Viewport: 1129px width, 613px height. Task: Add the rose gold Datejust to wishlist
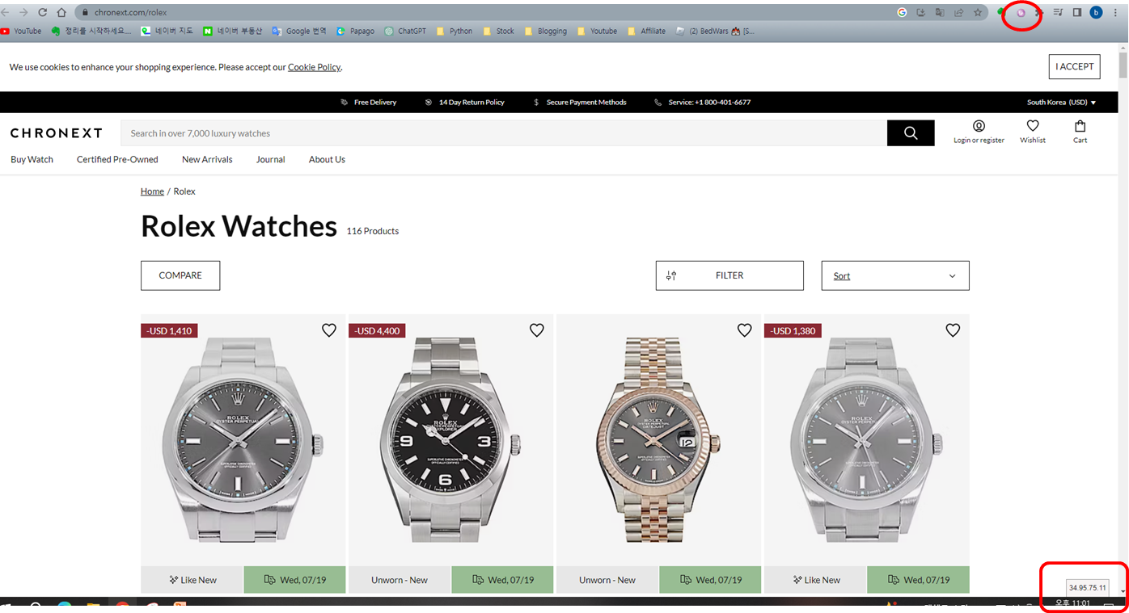[745, 330]
